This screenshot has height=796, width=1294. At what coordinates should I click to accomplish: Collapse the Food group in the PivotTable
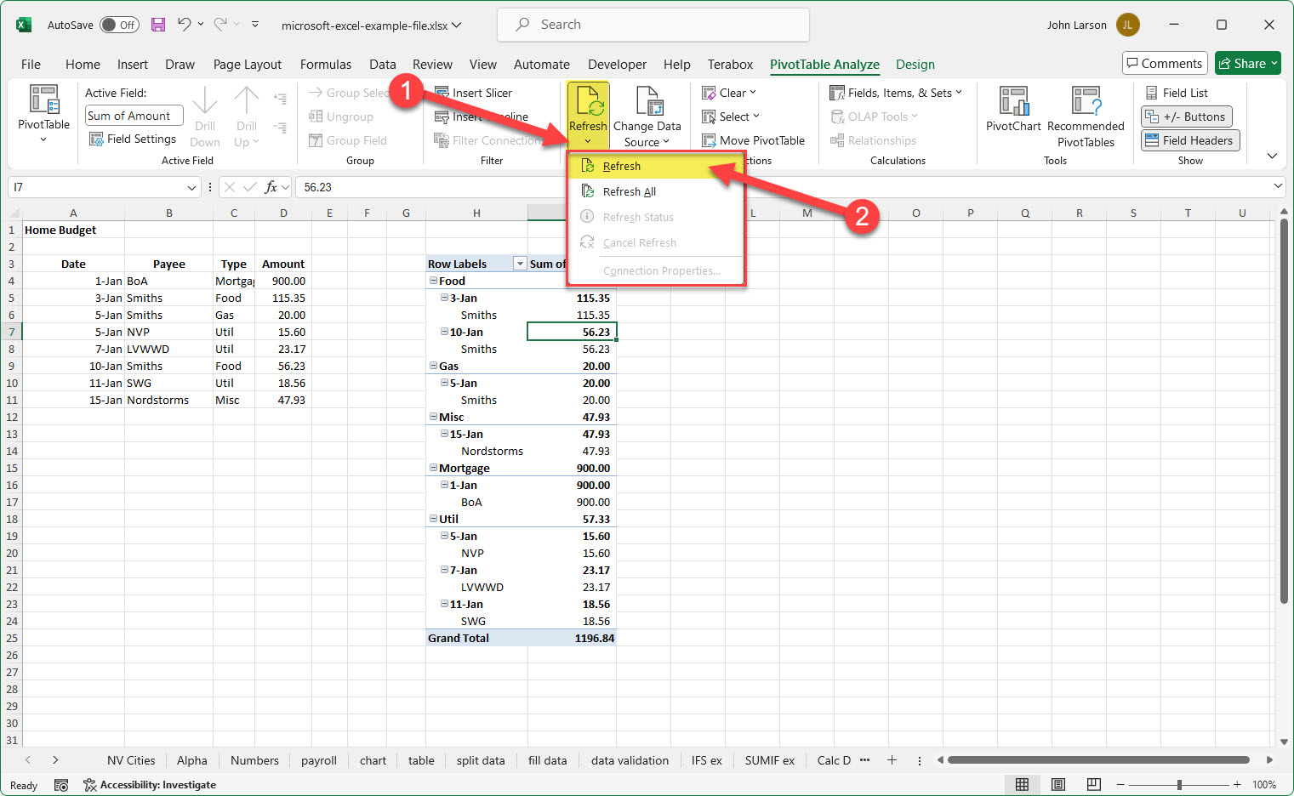pos(434,280)
